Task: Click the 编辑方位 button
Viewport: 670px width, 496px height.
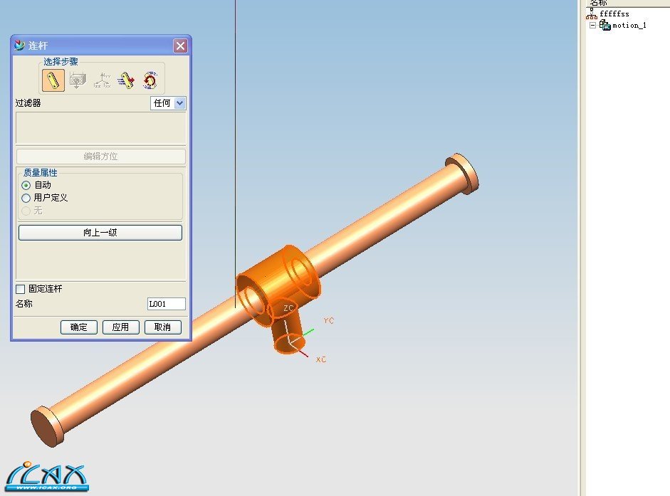Action: 101,157
